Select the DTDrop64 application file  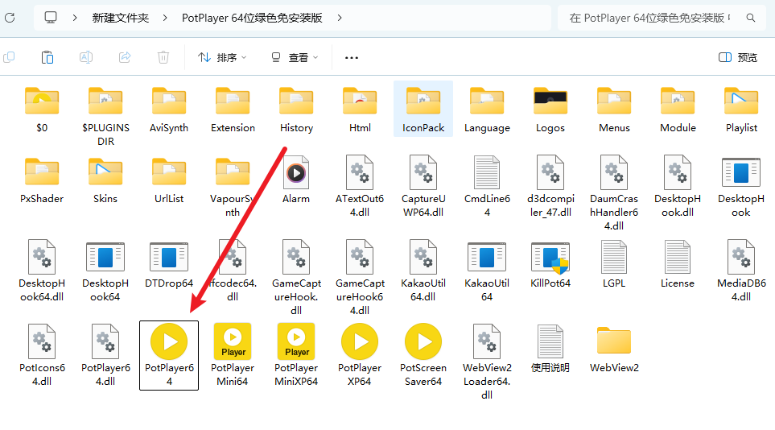pyautogui.click(x=169, y=265)
